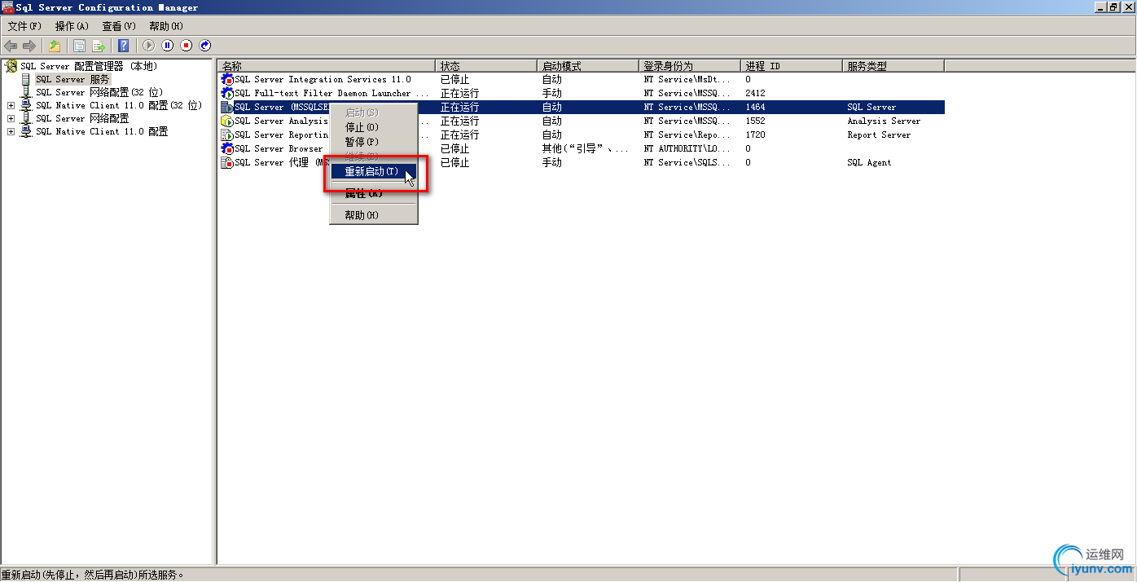Click the app icon in the title bar
Viewport: 1137px width, 582px height.
pyautogui.click(x=7, y=7)
